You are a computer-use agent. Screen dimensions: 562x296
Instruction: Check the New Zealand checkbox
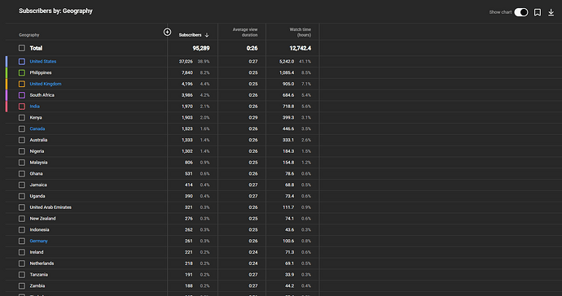point(22,218)
